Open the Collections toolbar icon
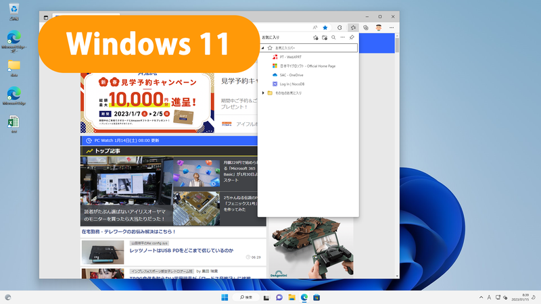 [x=366, y=28]
